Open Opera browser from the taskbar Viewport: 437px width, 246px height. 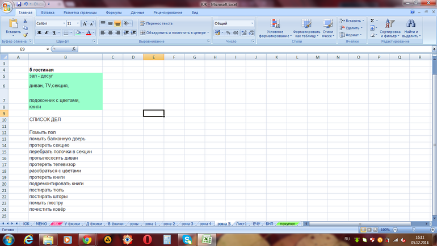point(148,240)
